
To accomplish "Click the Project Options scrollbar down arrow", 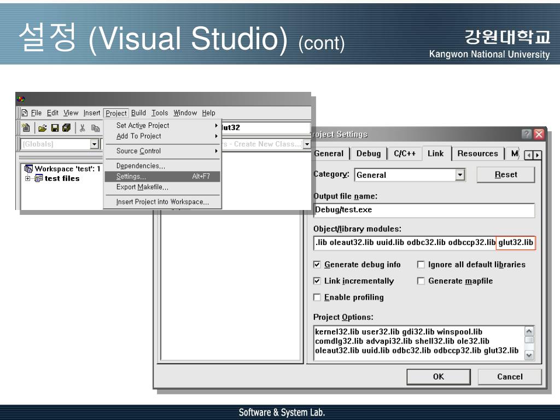I will pos(529,355).
